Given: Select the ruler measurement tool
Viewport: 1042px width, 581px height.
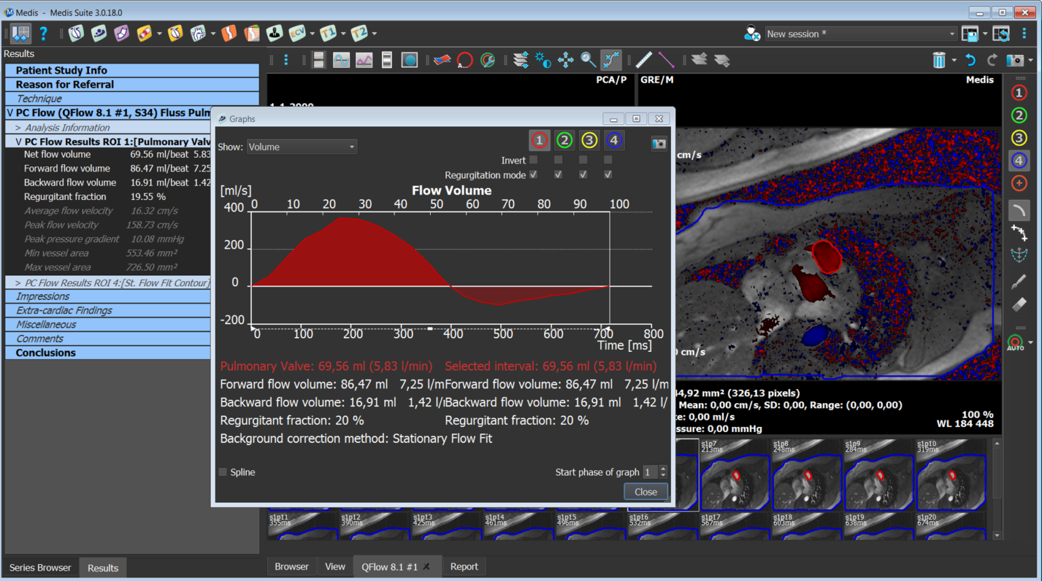Looking at the screenshot, I should coord(644,60).
